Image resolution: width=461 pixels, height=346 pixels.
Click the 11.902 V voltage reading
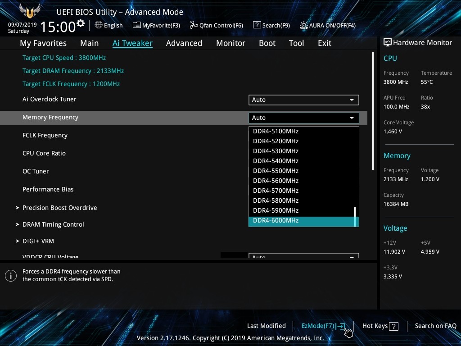394,252
